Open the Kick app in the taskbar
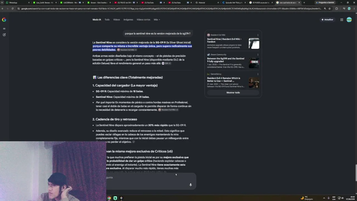The image size is (357, 201). pos(115,198)
